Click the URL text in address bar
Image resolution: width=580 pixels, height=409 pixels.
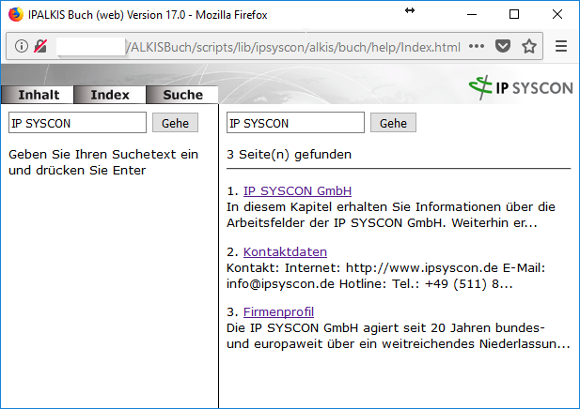click(x=293, y=47)
